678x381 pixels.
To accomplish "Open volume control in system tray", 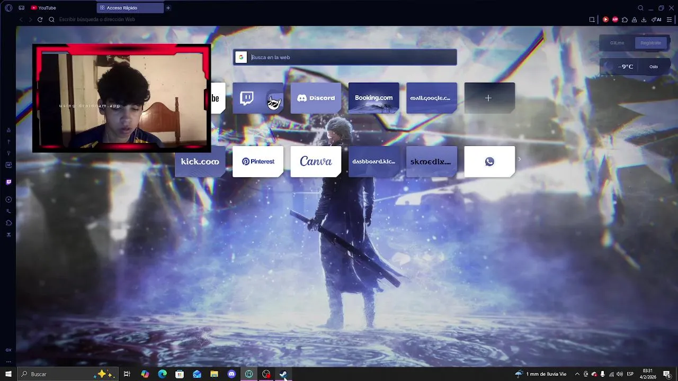I will pyautogui.click(x=620, y=374).
